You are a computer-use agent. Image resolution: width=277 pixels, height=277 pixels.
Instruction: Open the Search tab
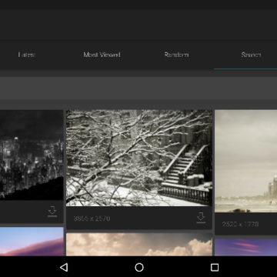(251, 55)
